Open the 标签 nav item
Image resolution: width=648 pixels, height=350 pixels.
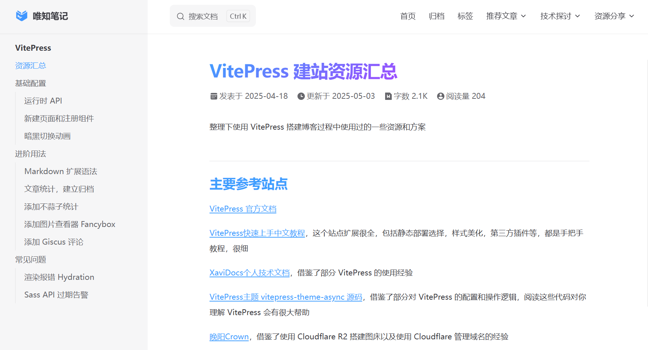[465, 16]
